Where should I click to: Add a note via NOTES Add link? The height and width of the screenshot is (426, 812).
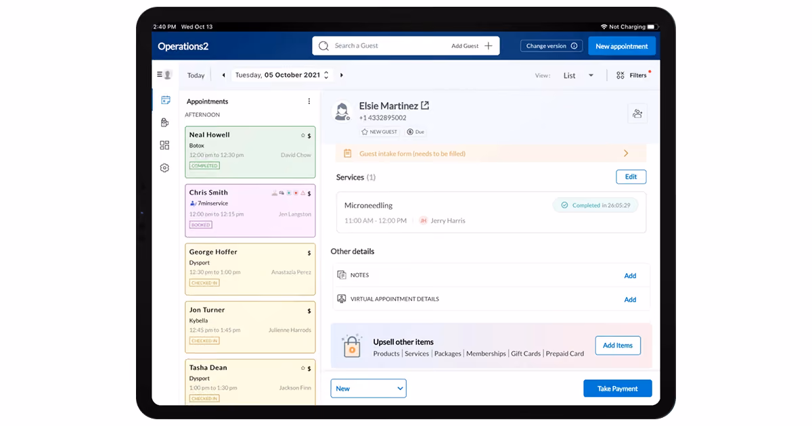630,275
